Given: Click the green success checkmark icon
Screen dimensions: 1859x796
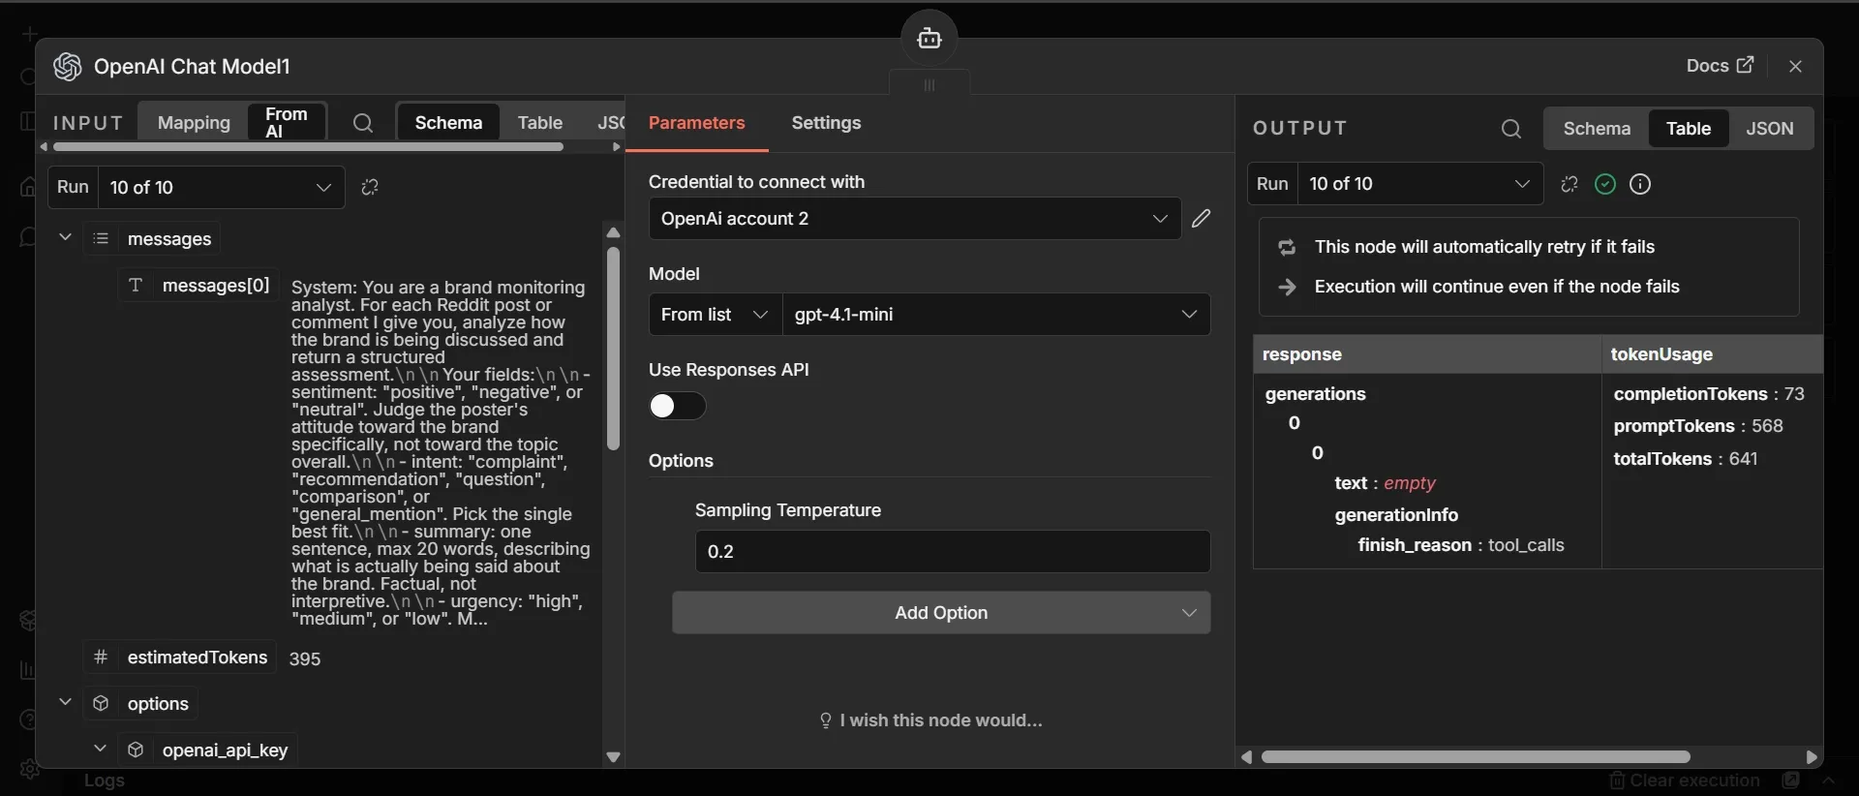Looking at the screenshot, I should [x=1605, y=184].
